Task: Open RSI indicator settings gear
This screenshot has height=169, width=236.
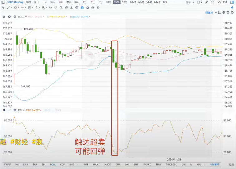Action: (x=4, y=110)
